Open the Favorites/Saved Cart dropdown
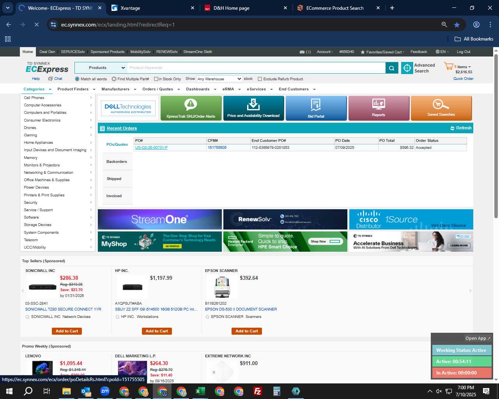 383,52
